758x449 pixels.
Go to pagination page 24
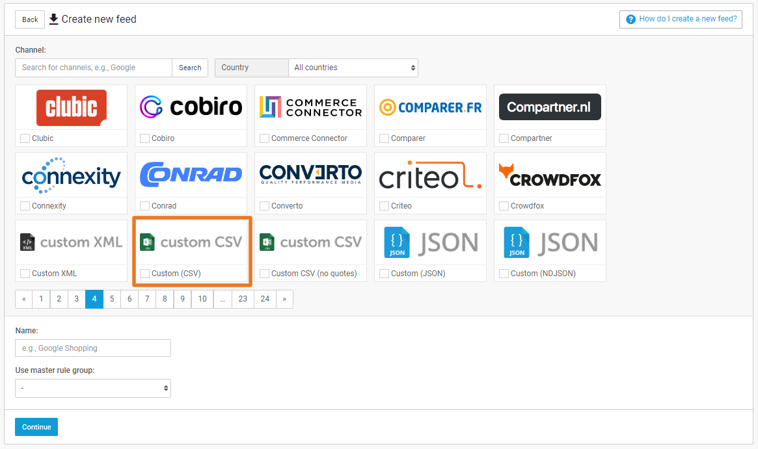point(265,299)
